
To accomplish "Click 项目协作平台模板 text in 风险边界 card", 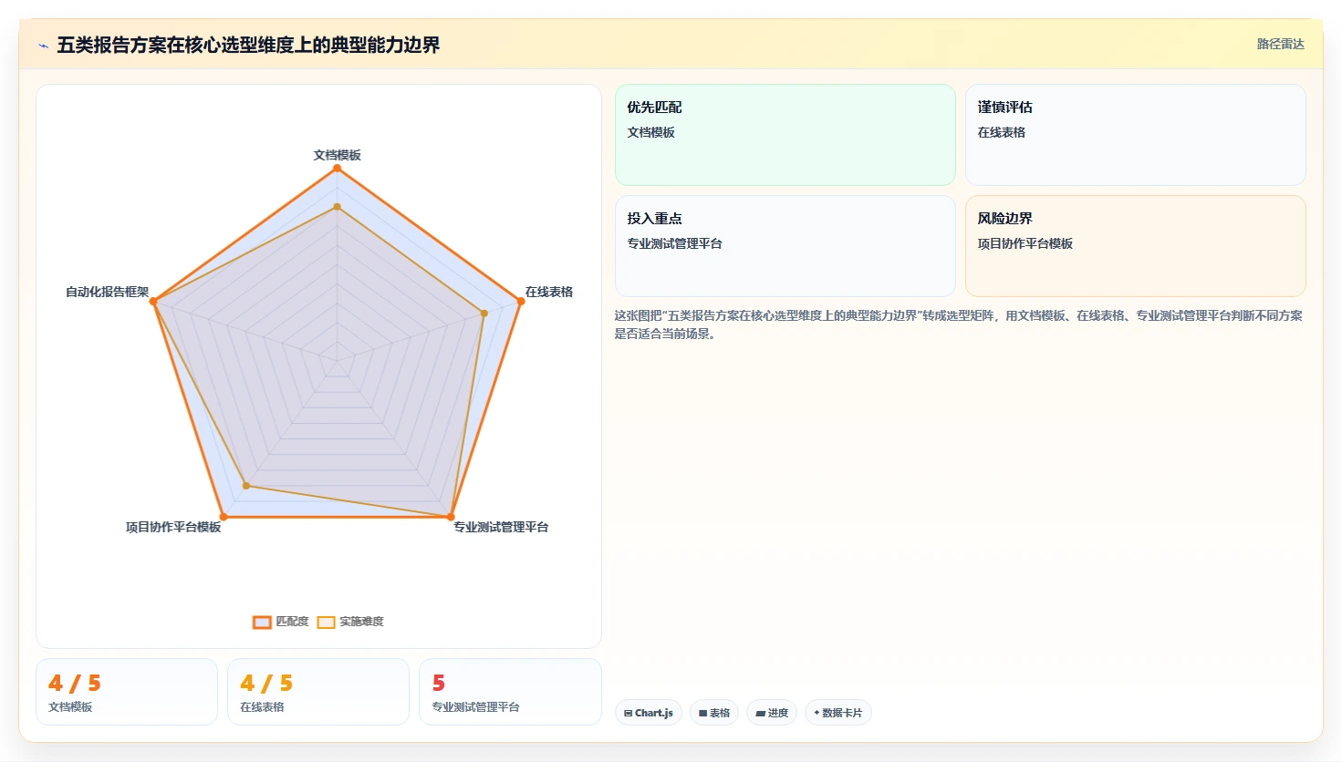I will coord(1025,243).
